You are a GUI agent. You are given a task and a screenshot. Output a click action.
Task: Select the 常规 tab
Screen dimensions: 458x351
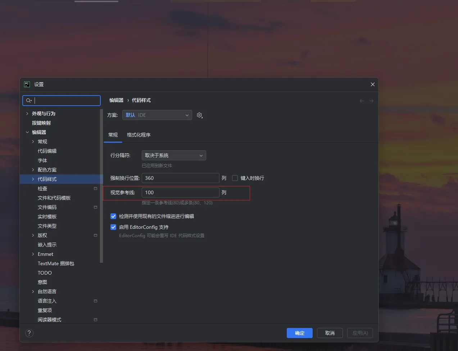point(113,135)
